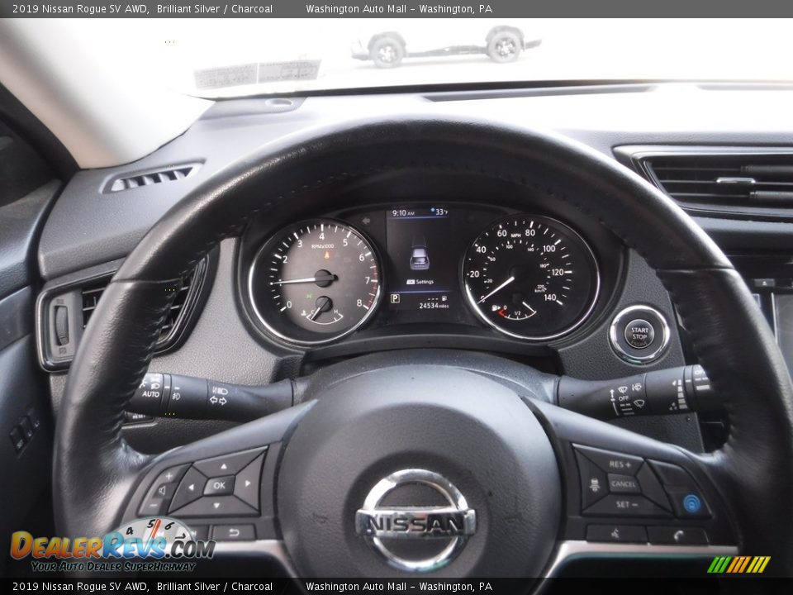Tap the MPH label on speedometer
The height and width of the screenshot is (595, 793).
click(x=515, y=236)
